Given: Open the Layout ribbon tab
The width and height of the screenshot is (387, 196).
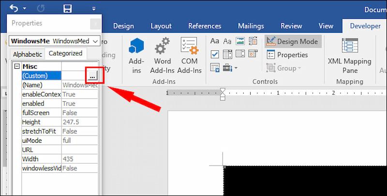Looking at the screenshot, I should click(x=161, y=26).
